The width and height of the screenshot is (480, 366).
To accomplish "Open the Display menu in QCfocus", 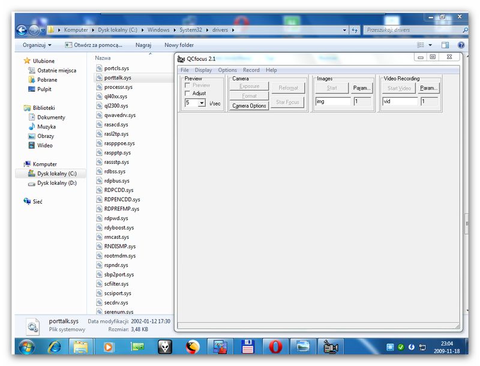I will click(x=203, y=70).
